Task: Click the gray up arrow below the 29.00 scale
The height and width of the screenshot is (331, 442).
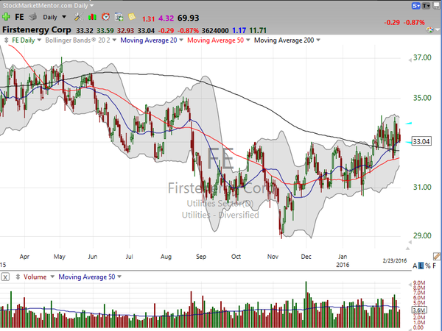Action: tap(407, 249)
